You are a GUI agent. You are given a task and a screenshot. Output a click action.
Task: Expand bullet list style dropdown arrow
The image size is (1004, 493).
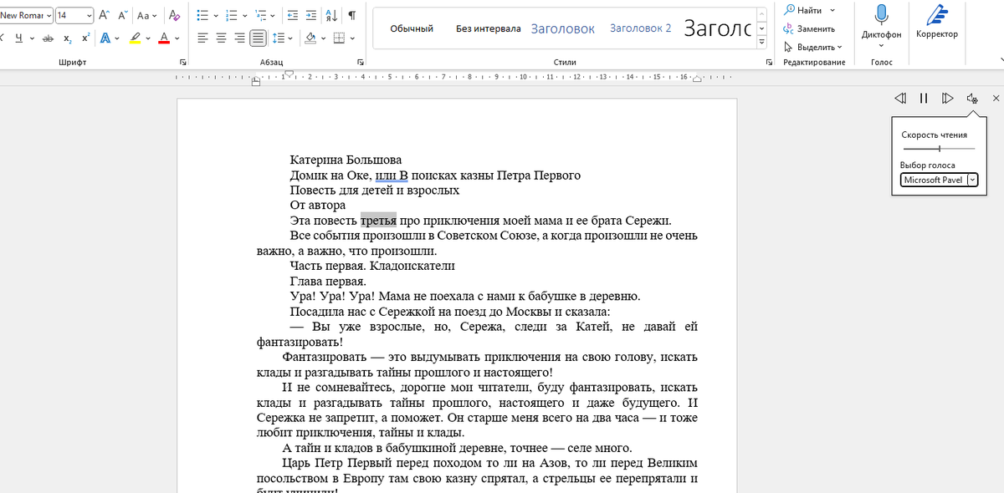216,16
